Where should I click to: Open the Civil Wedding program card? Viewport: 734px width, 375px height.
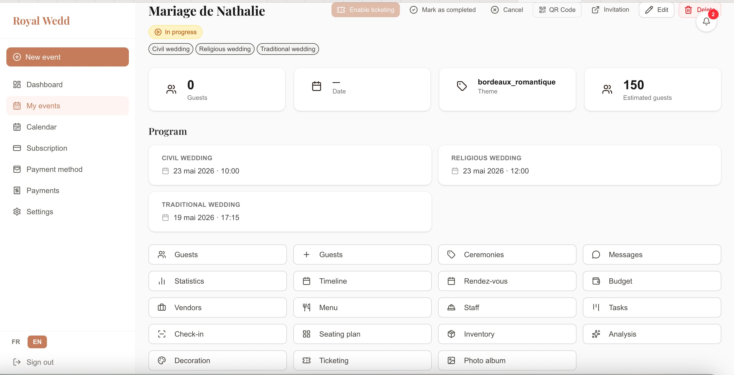(290, 165)
